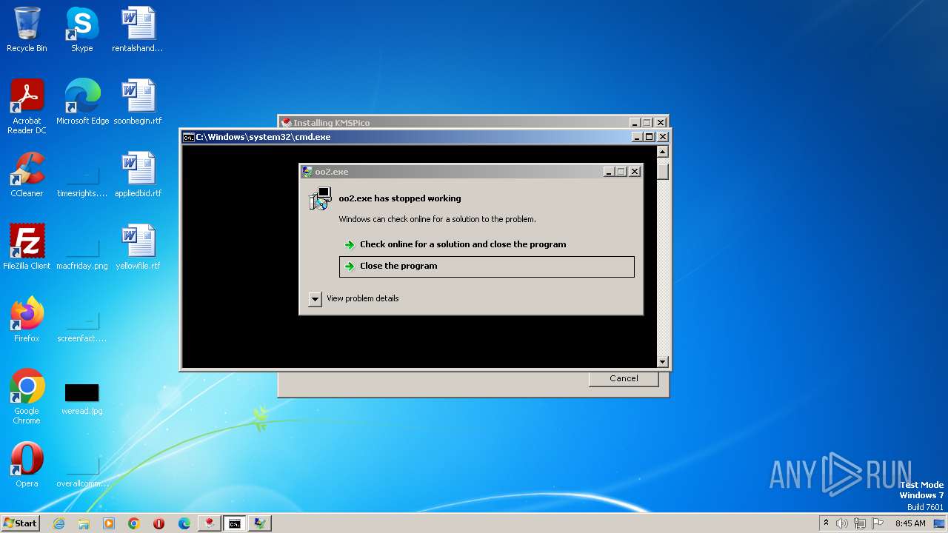Open Windows Media Player from taskbar
Viewport: 948px width, 533px height.
(x=109, y=523)
